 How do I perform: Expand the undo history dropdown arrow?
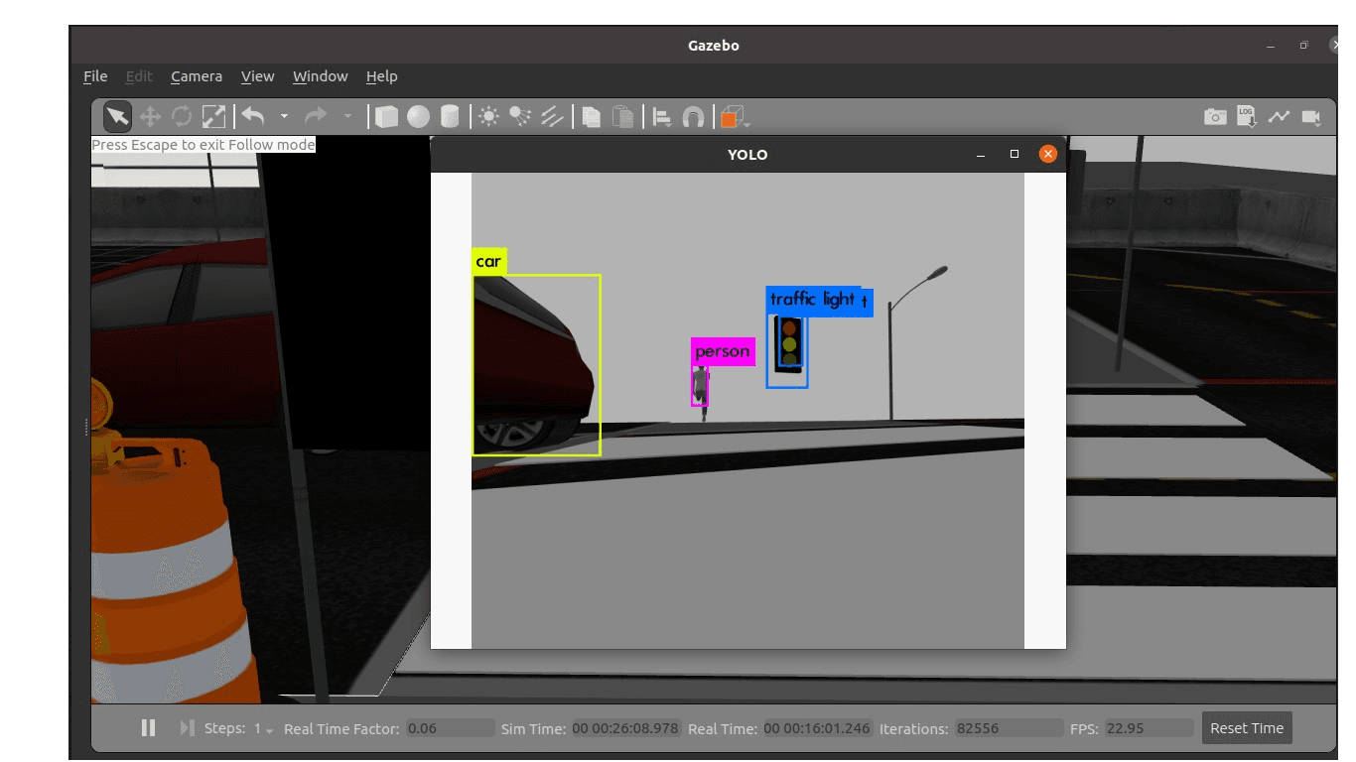(284, 116)
